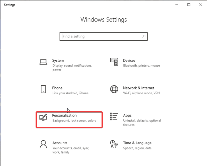Open the Devices settings label
Screen dimensions: 207x166
pos(129,61)
